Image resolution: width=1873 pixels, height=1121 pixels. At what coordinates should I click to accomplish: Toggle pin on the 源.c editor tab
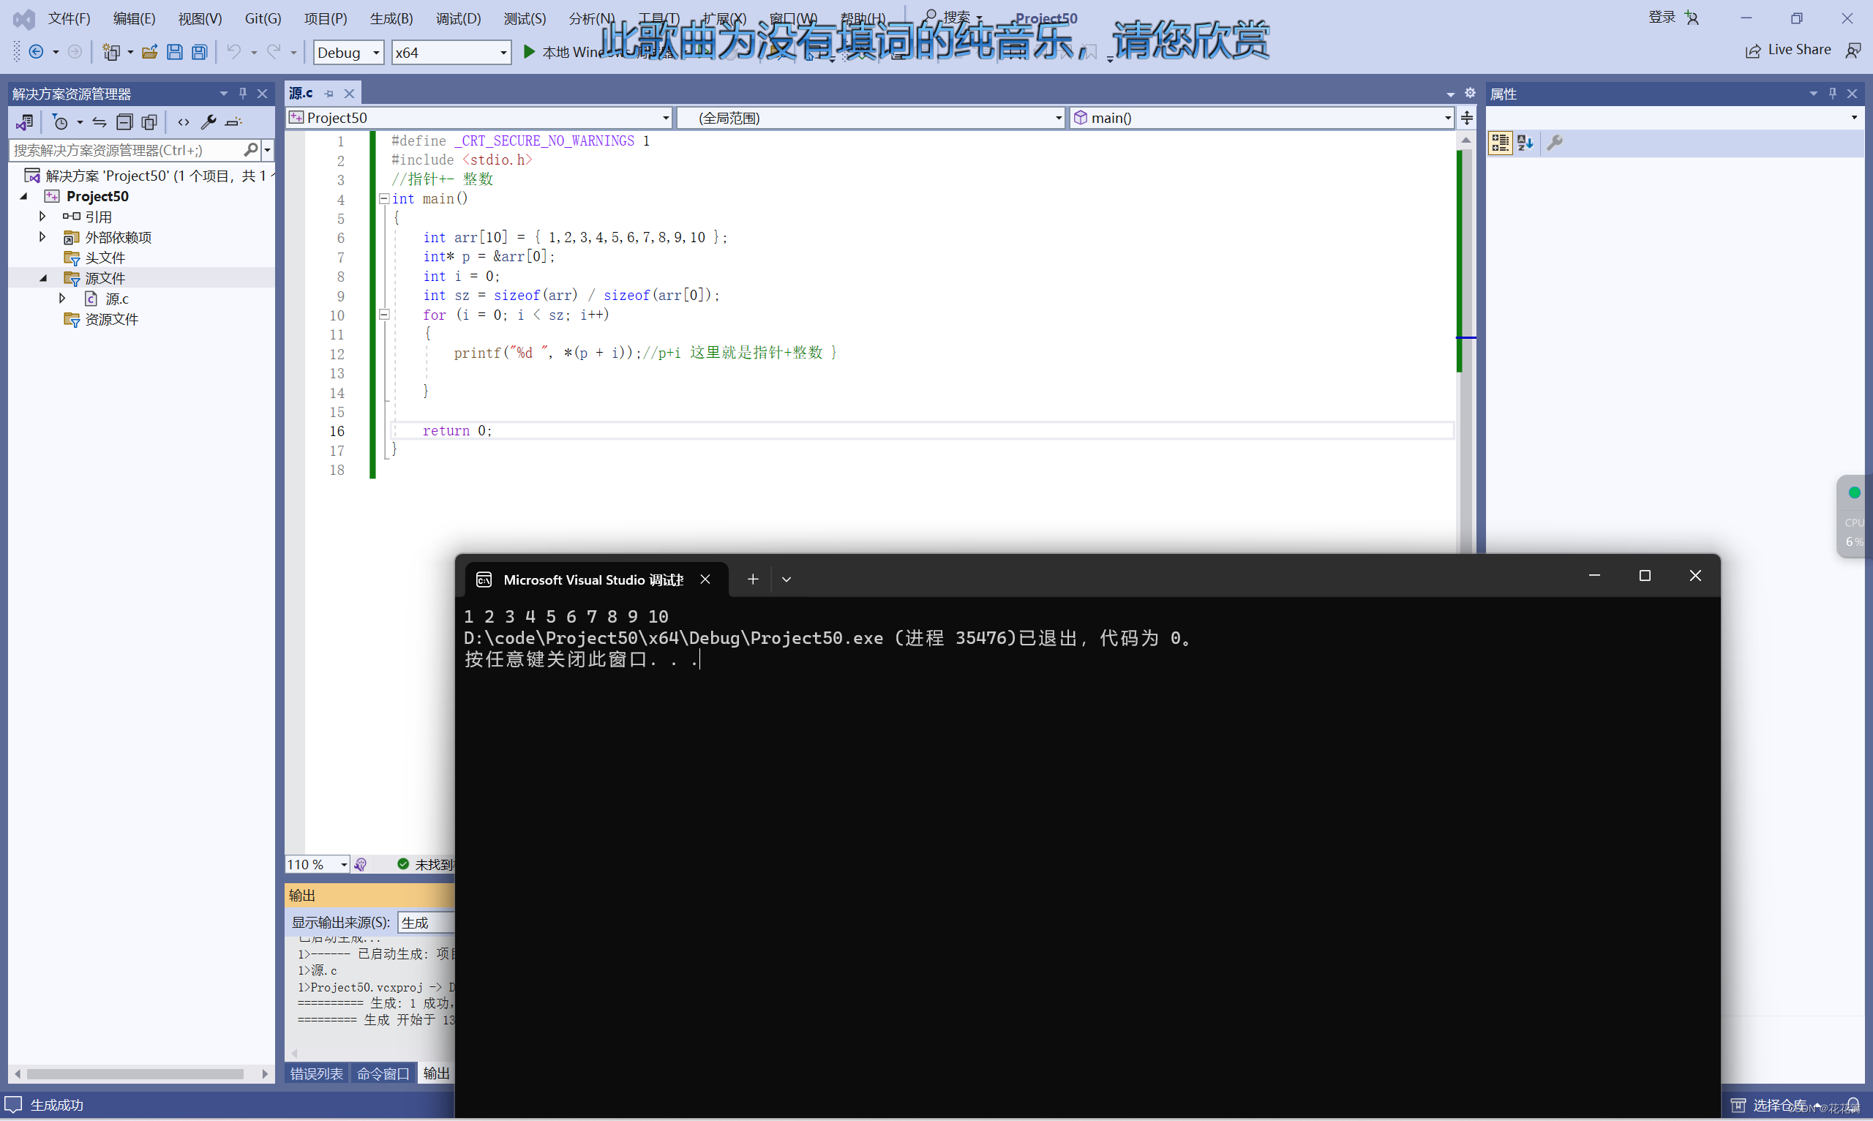pos(329,94)
